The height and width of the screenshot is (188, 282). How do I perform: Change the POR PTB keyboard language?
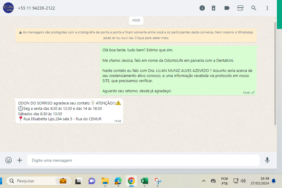pyautogui.click(x=224, y=181)
